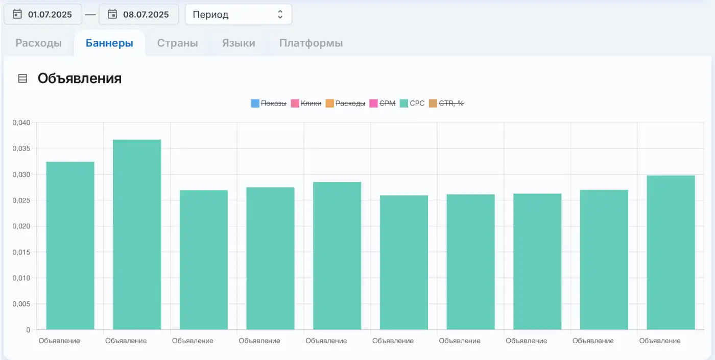This screenshot has height=360, width=715.
Task: Click the blue Показы legend swatch
Action: pyautogui.click(x=255, y=104)
